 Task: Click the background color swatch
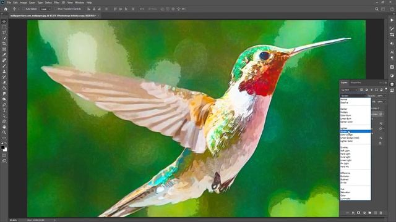6,149
